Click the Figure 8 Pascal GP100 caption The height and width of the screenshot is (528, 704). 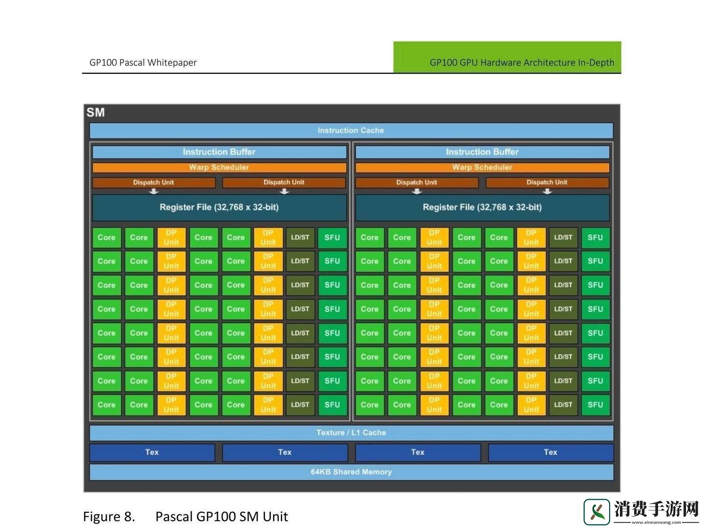click(x=185, y=517)
